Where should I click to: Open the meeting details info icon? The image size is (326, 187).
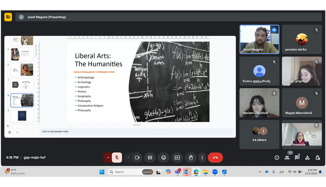(277, 158)
